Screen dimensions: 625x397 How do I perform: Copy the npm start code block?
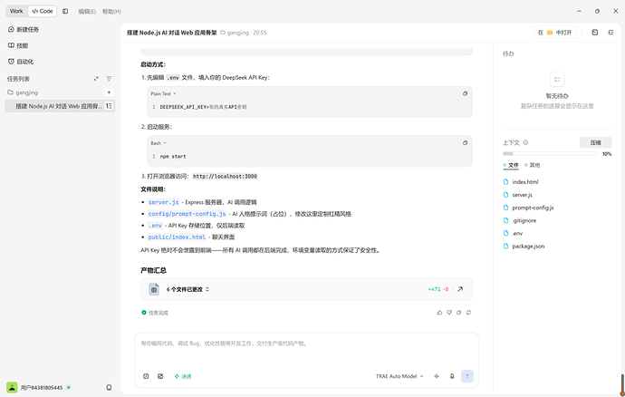click(465, 143)
